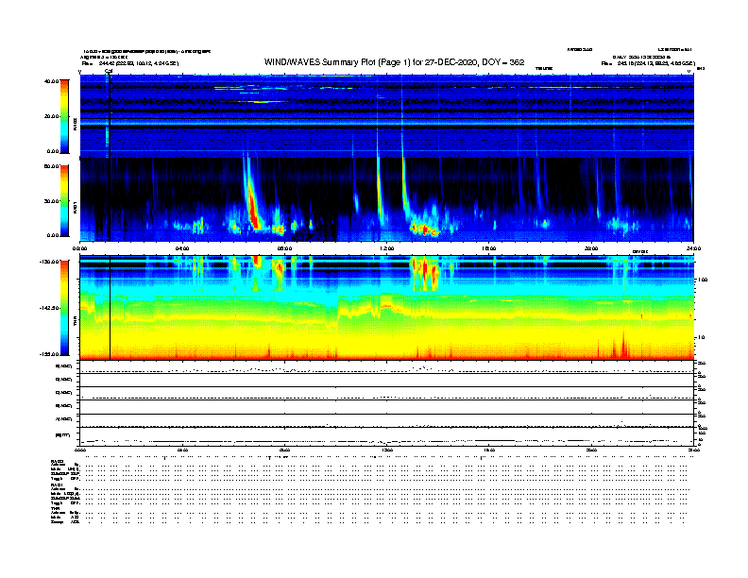The width and height of the screenshot is (748, 578).
Task: Click the RAD1 color scale bar
Action: [64, 200]
